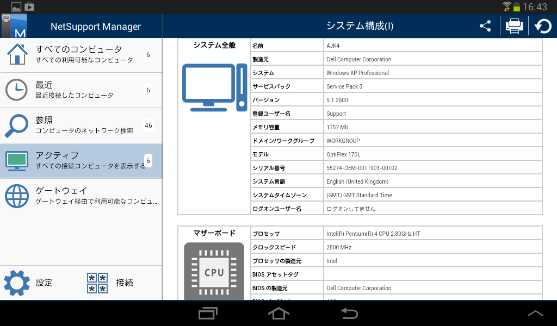
Task: Tap the システム構成(I) title
Action: click(x=360, y=26)
